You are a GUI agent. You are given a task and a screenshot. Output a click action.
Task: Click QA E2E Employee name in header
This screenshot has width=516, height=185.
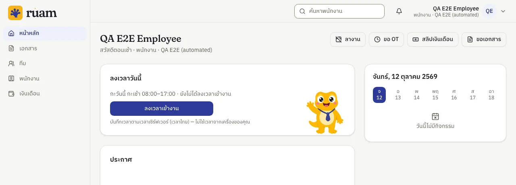click(456, 8)
